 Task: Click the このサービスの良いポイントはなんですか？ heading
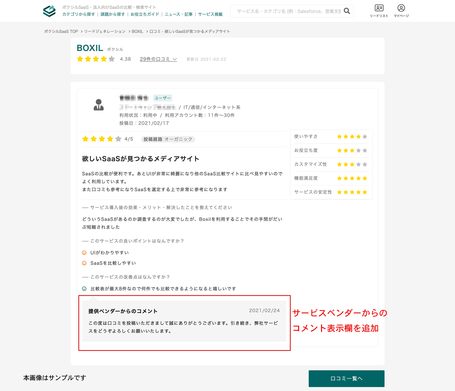point(137,241)
